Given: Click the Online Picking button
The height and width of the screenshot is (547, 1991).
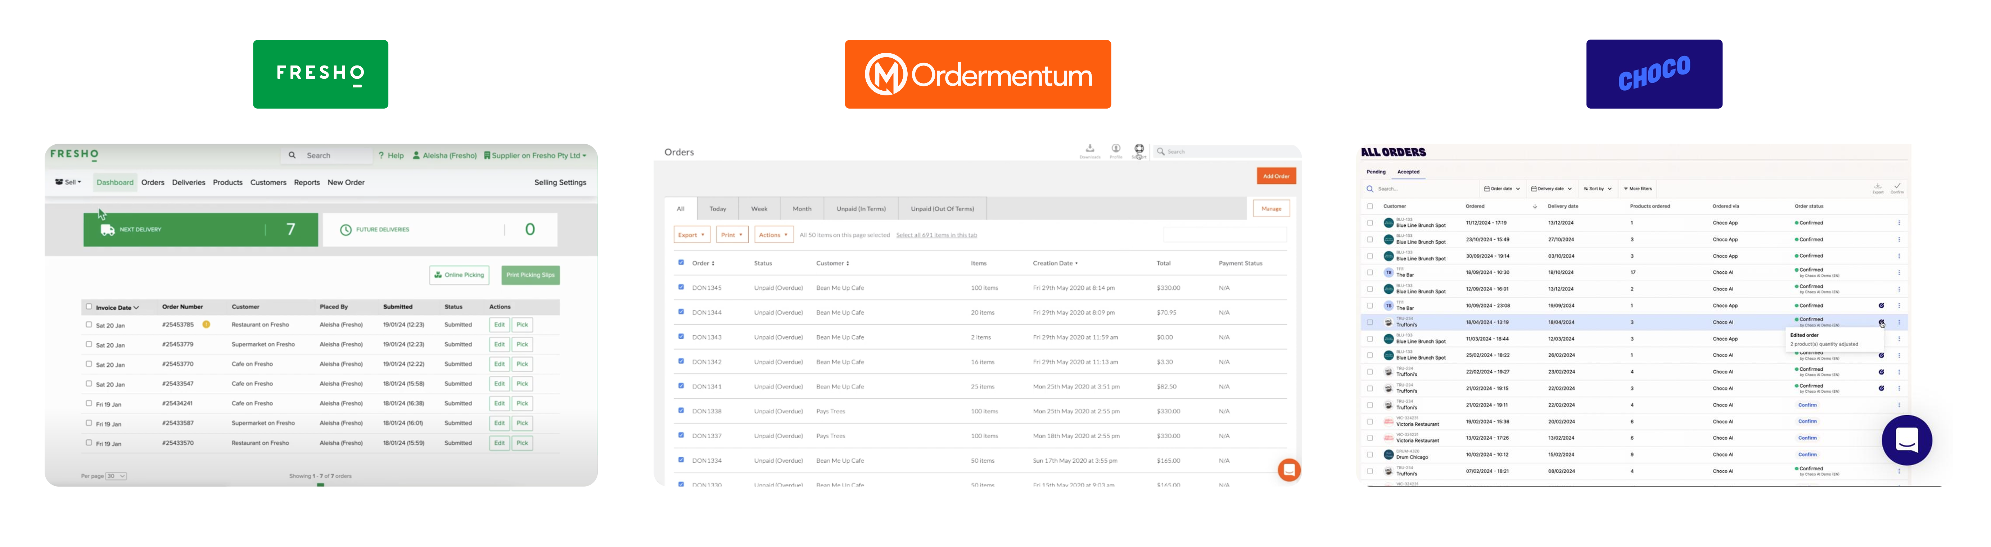Looking at the screenshot, I should (459, 275).
